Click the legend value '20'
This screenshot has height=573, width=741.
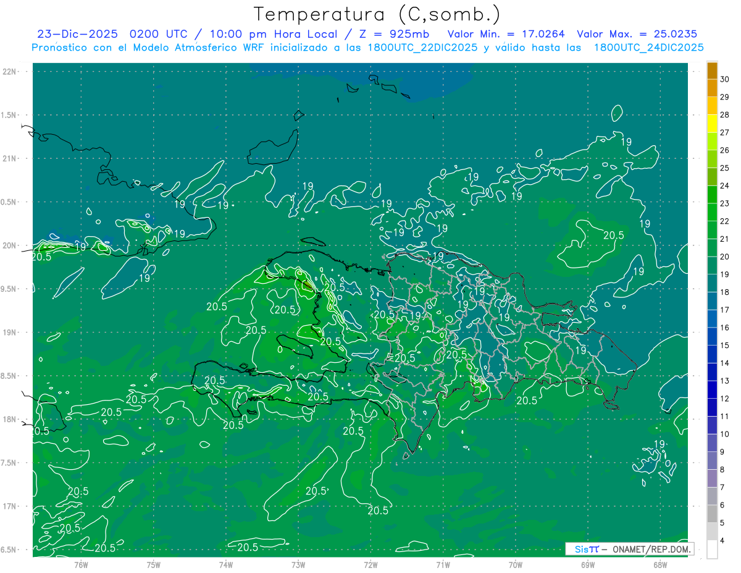tap(726, 257)
